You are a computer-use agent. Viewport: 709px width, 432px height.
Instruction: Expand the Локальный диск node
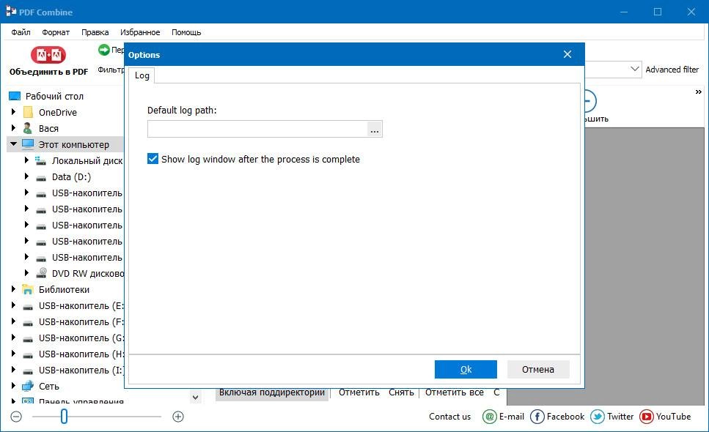pos(26,160)
